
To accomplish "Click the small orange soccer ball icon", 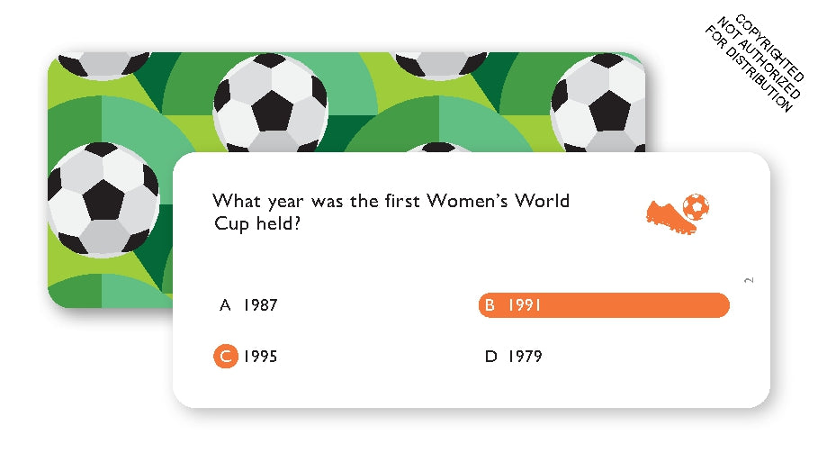I will click(x=696, y=206).
